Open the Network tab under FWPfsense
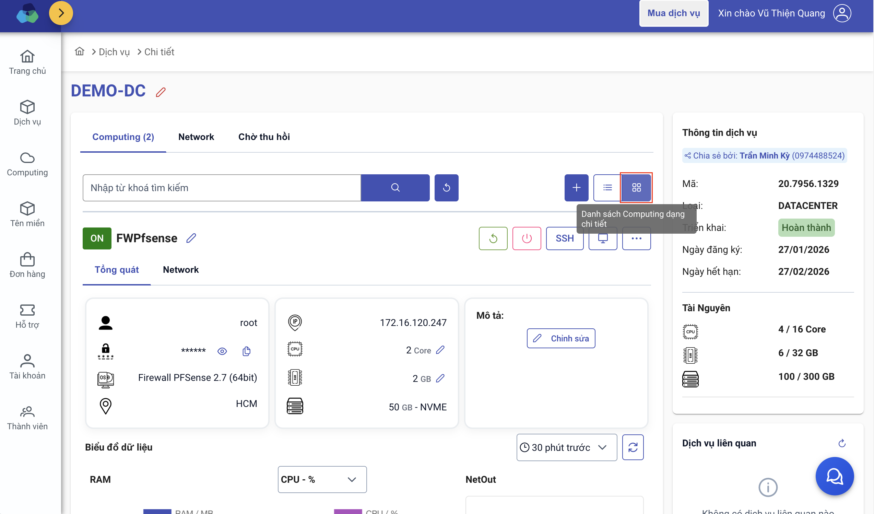Viewport: 874px width, 514px height. point(181,270)
